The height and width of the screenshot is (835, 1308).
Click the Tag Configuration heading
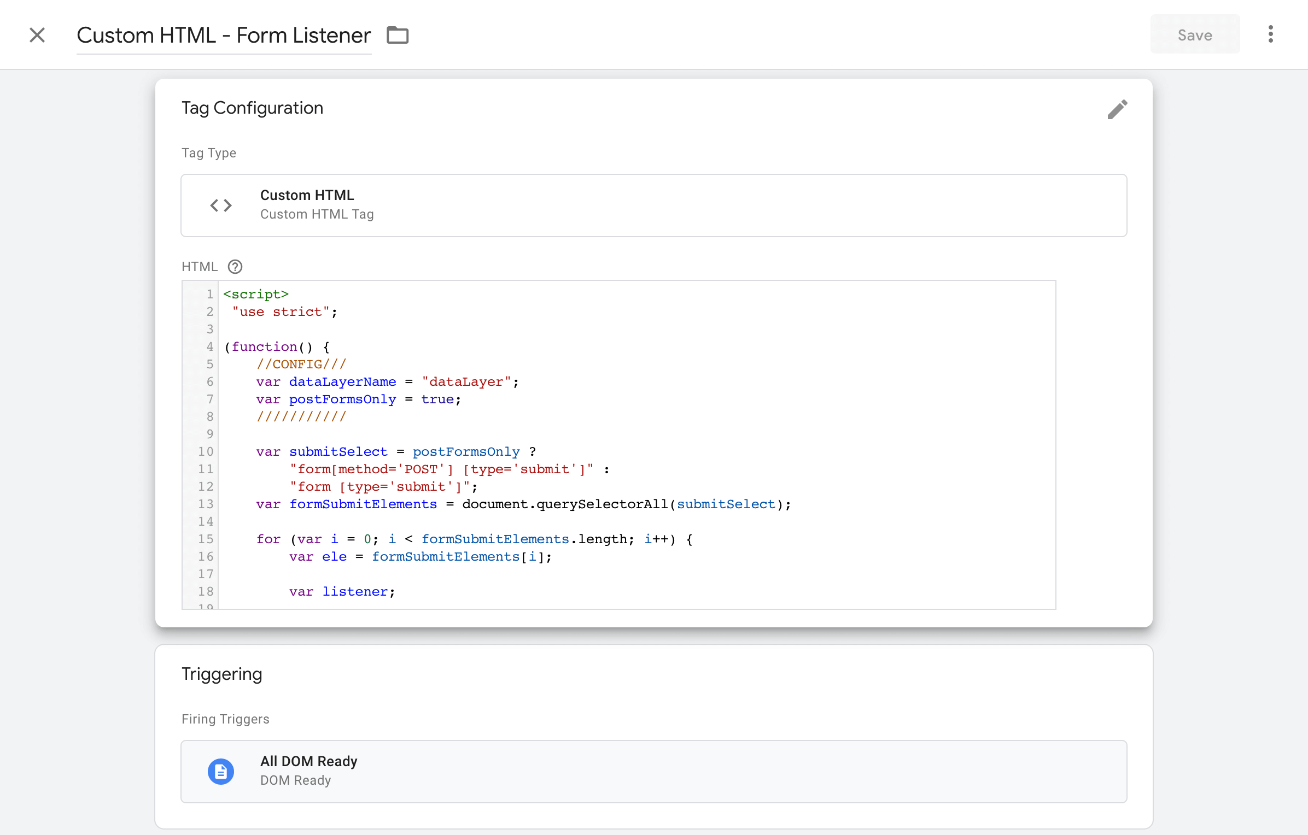252,108
